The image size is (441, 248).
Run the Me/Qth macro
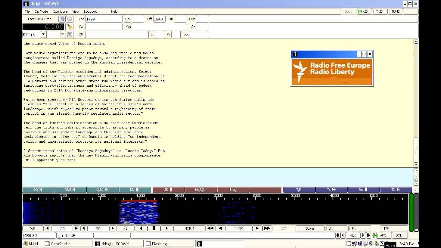(201, 190)
